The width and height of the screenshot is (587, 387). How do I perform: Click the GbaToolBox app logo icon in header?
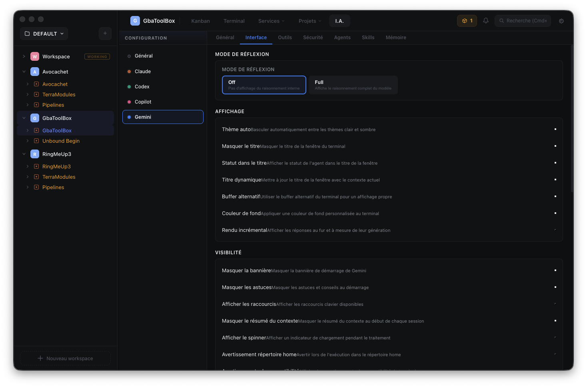point(135,21)
